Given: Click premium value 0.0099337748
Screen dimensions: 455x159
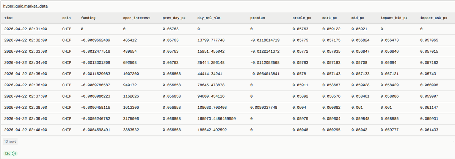Looking at the screenshot, I should pyautogui.click(x=264, y=108).
